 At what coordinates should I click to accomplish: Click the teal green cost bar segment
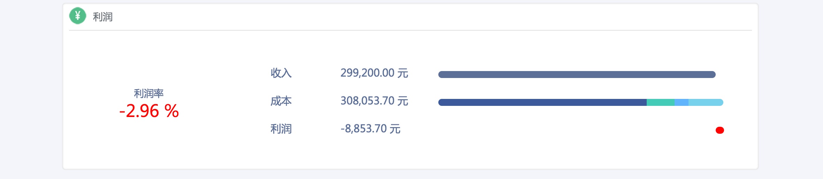click(661, 102)
